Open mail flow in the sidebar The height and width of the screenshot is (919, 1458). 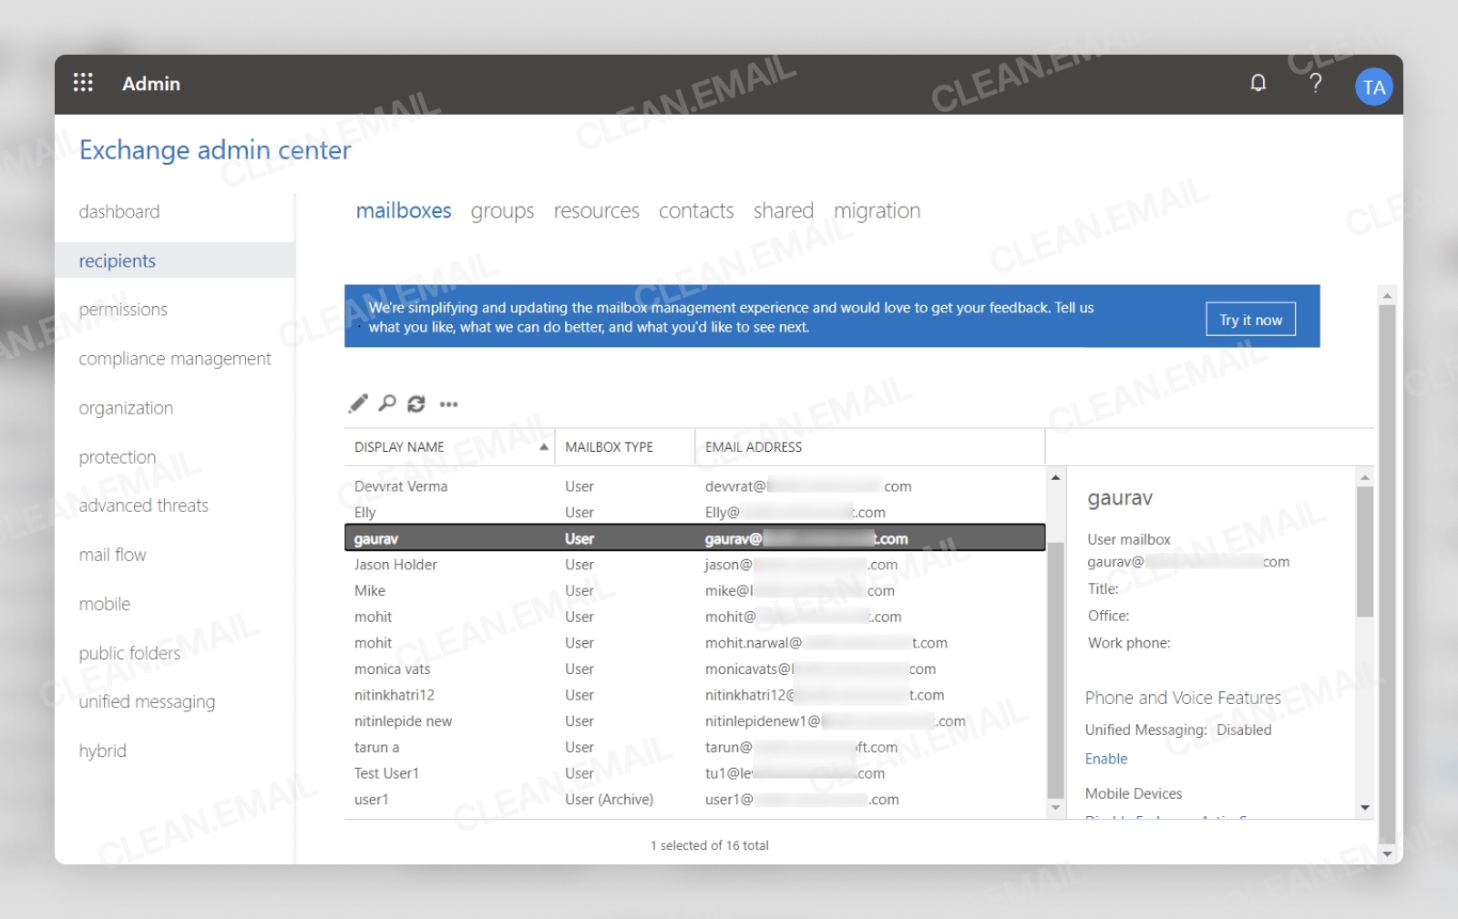[x=113, y=555]
